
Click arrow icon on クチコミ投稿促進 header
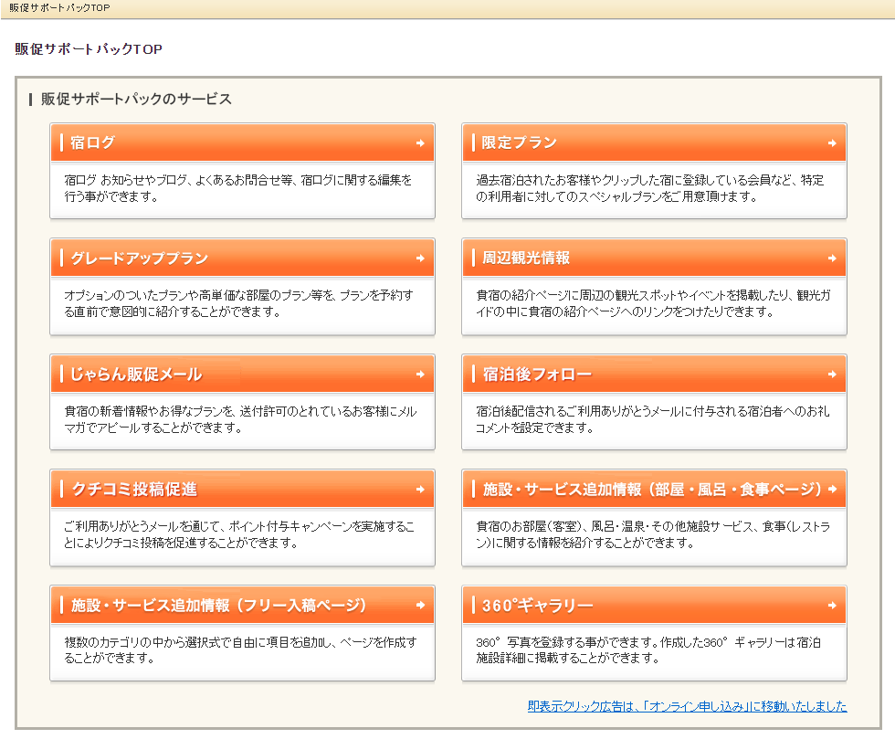(x=420, y=490)
